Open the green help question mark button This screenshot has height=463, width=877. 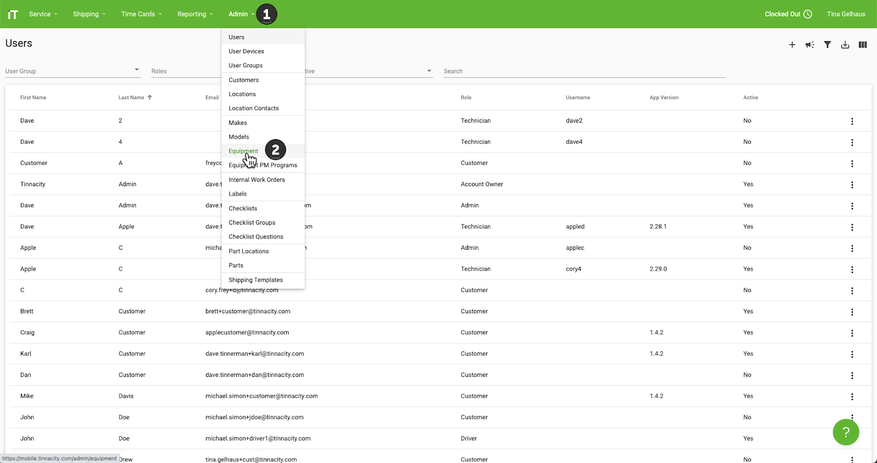846,432
